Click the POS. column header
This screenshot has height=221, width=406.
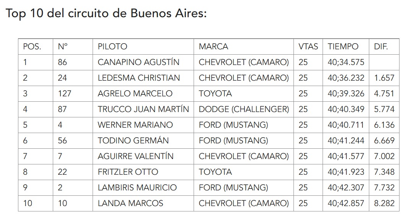point(32,47)
